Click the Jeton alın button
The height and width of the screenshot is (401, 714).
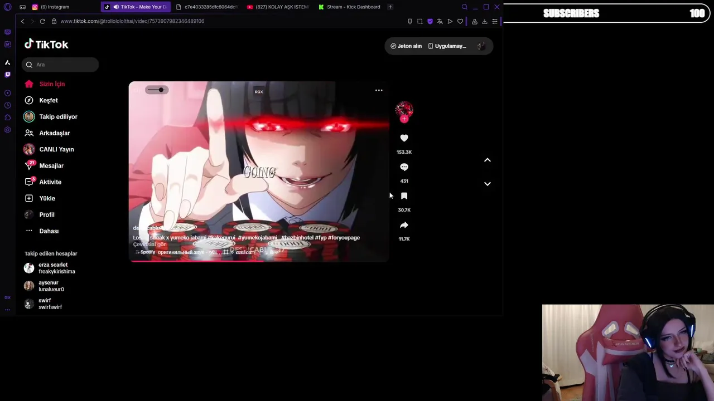tap(406, 46)
